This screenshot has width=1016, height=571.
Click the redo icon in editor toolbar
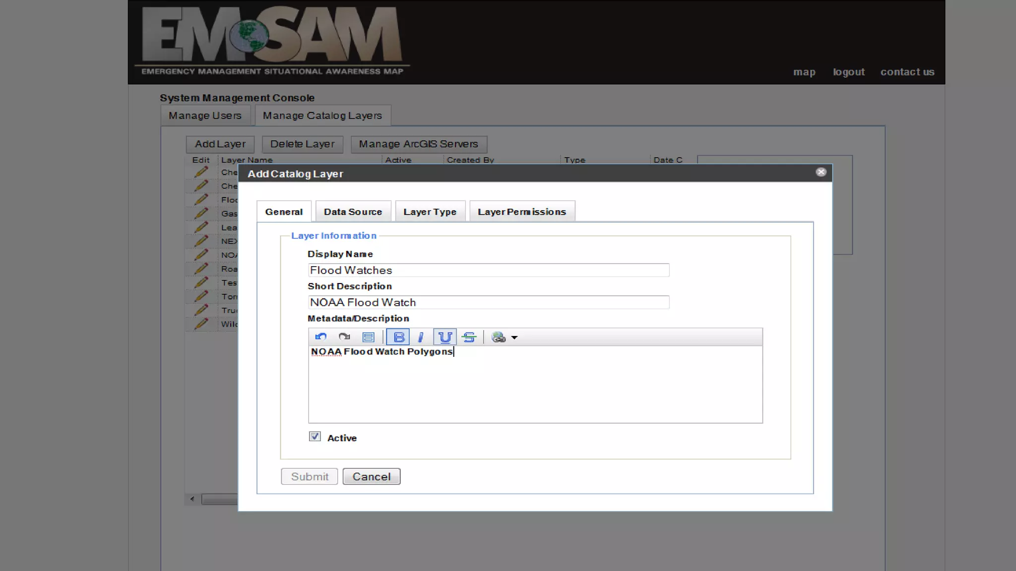(x=344, y=337)
